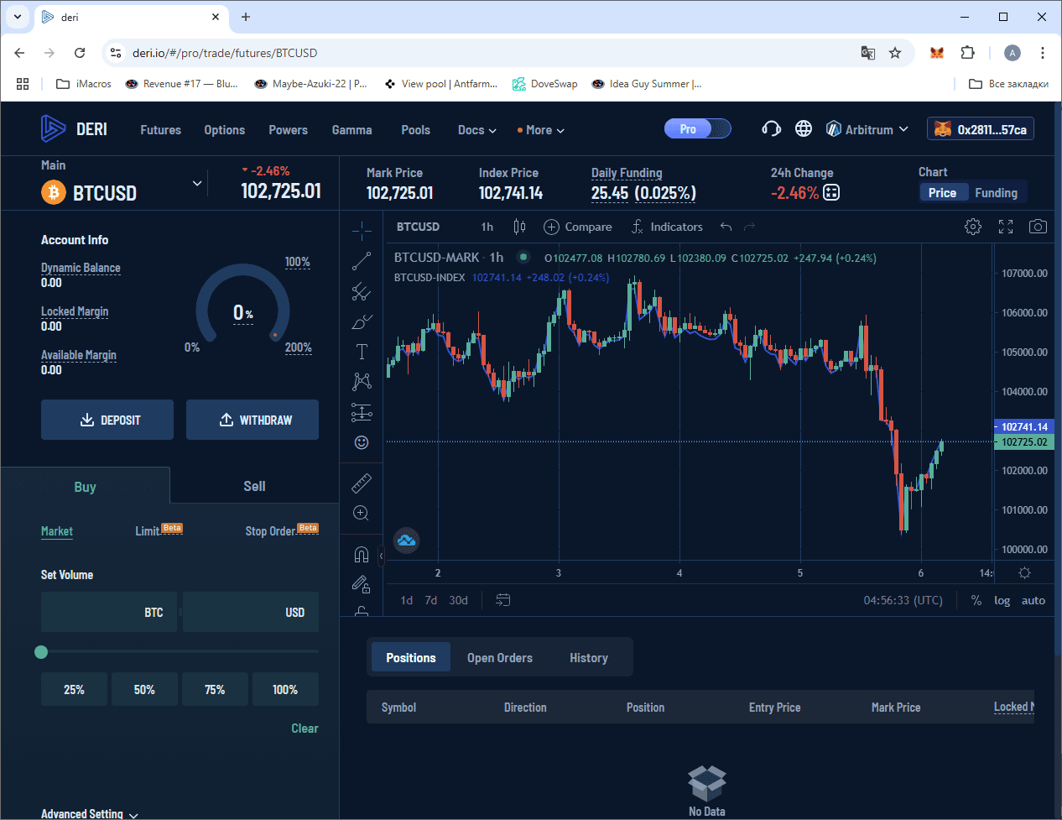
Task: Click the 30d range shortcut
Action: (x=458, y=600)
